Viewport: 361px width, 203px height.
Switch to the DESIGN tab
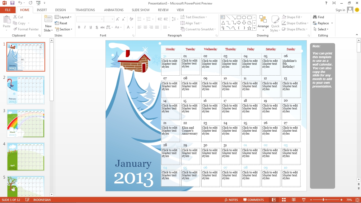pyautogui.click(x=61, y=10)
